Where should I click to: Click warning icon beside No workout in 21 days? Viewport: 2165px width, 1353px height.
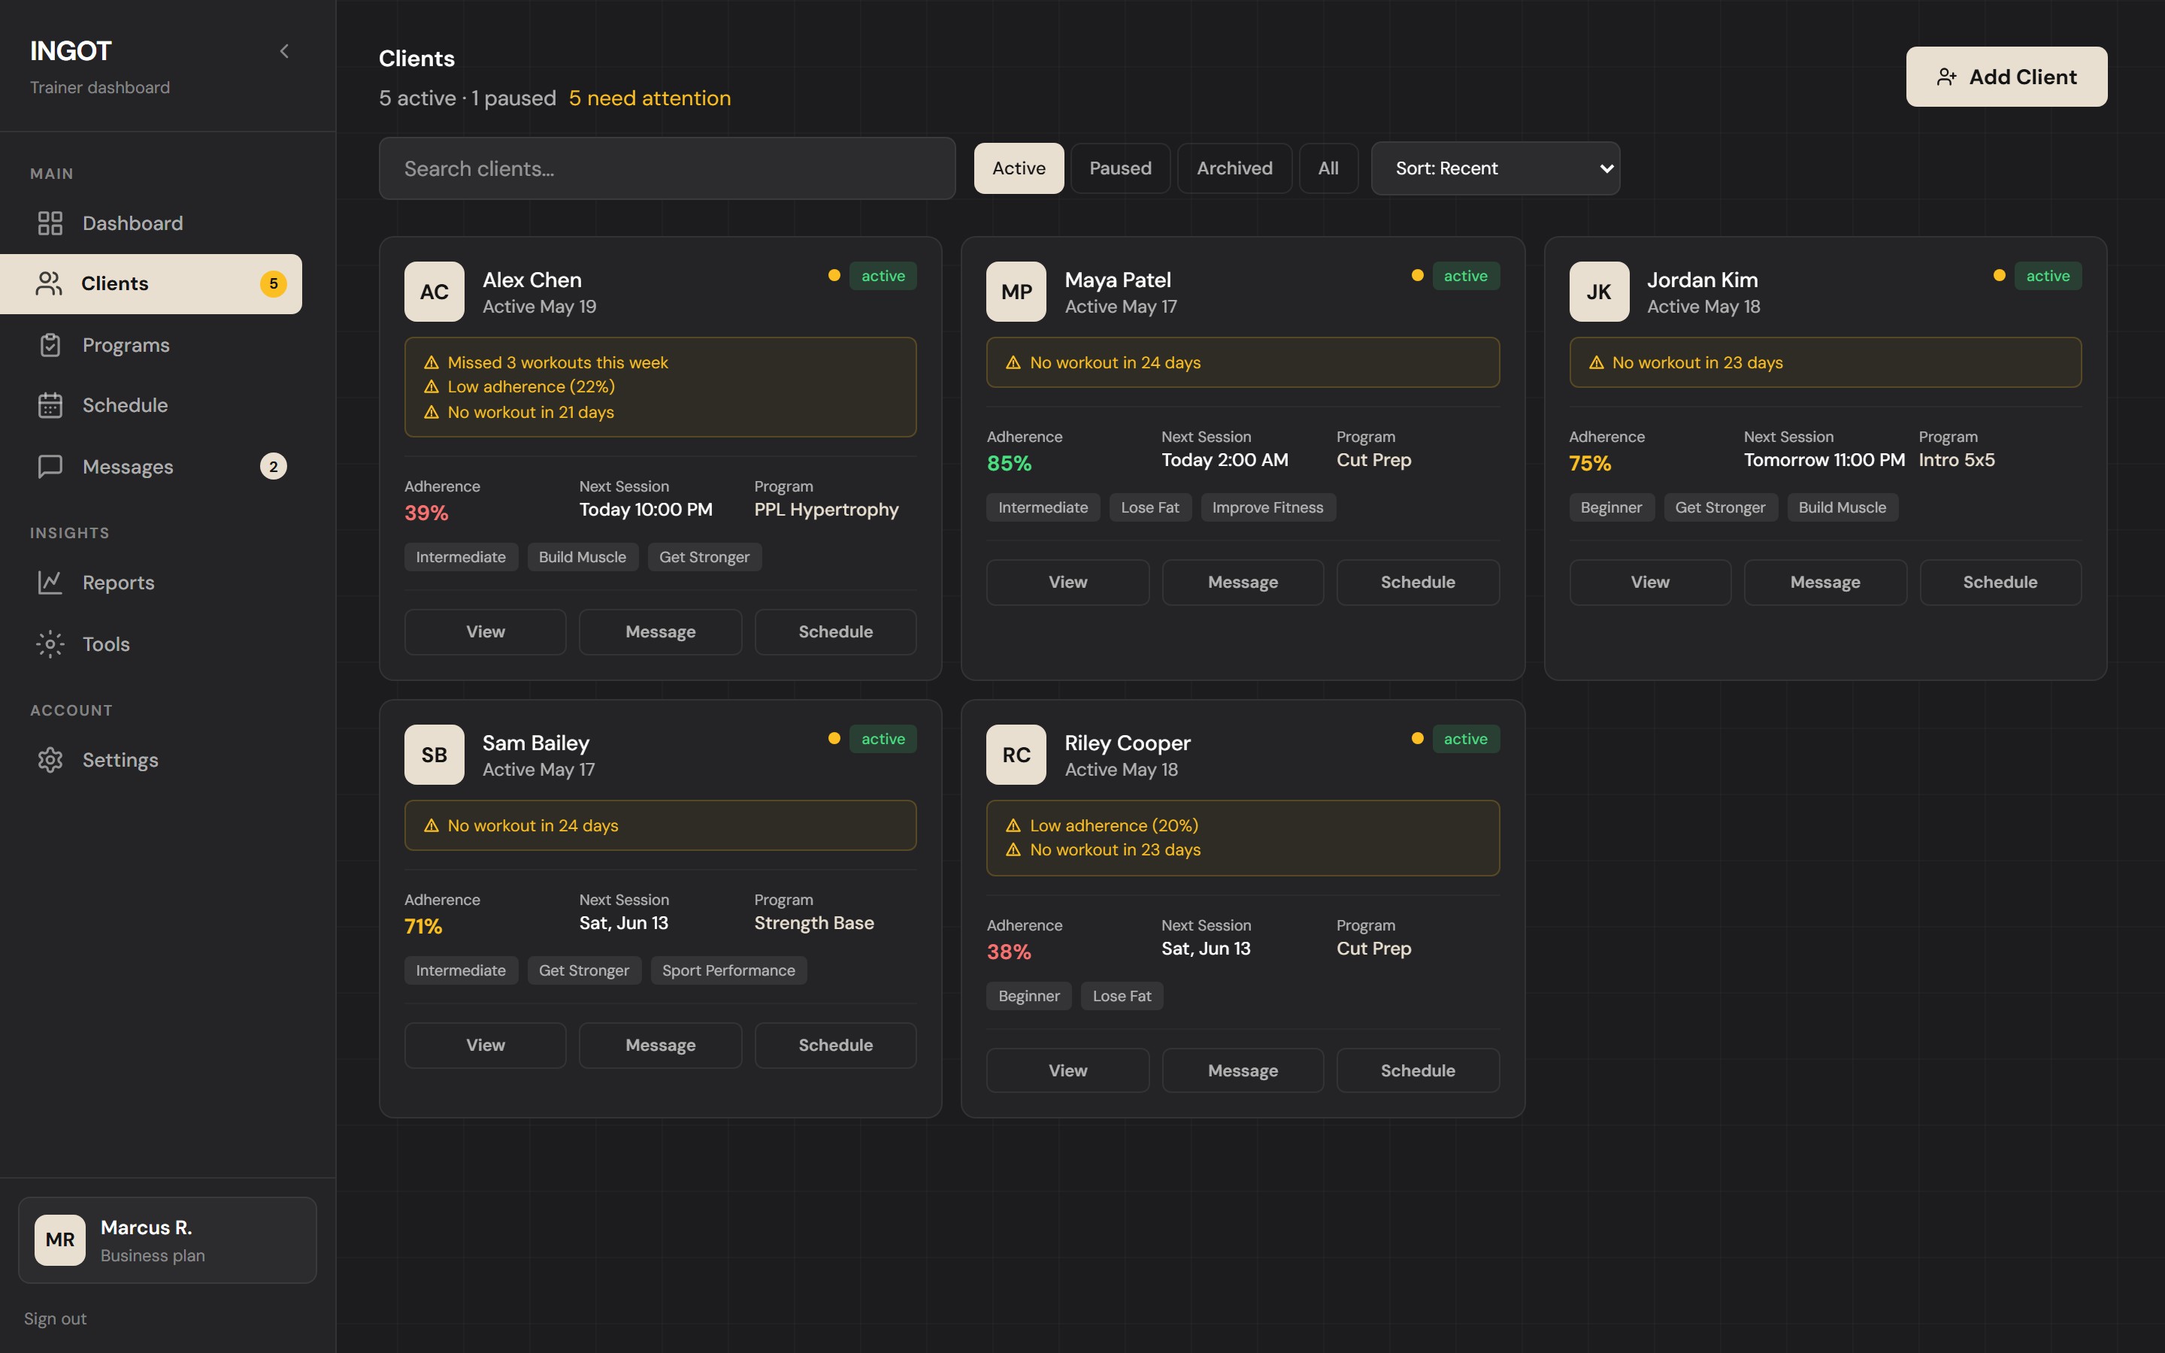point(431,412)
